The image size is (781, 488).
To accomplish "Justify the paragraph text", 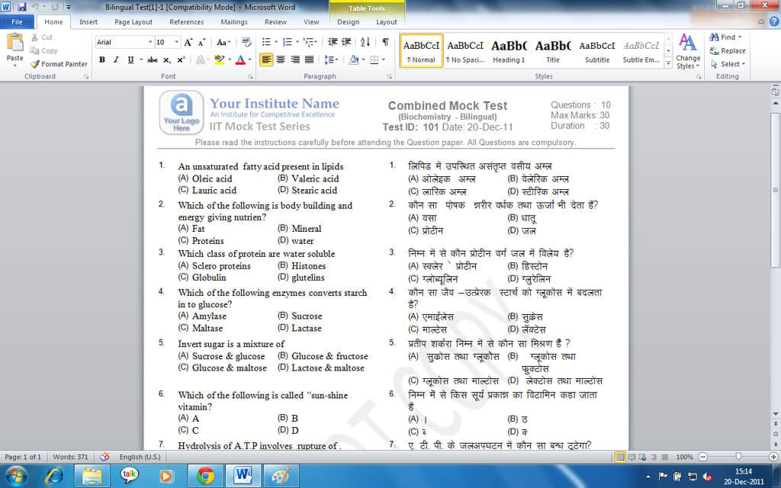I will click(x=310, y=59).
